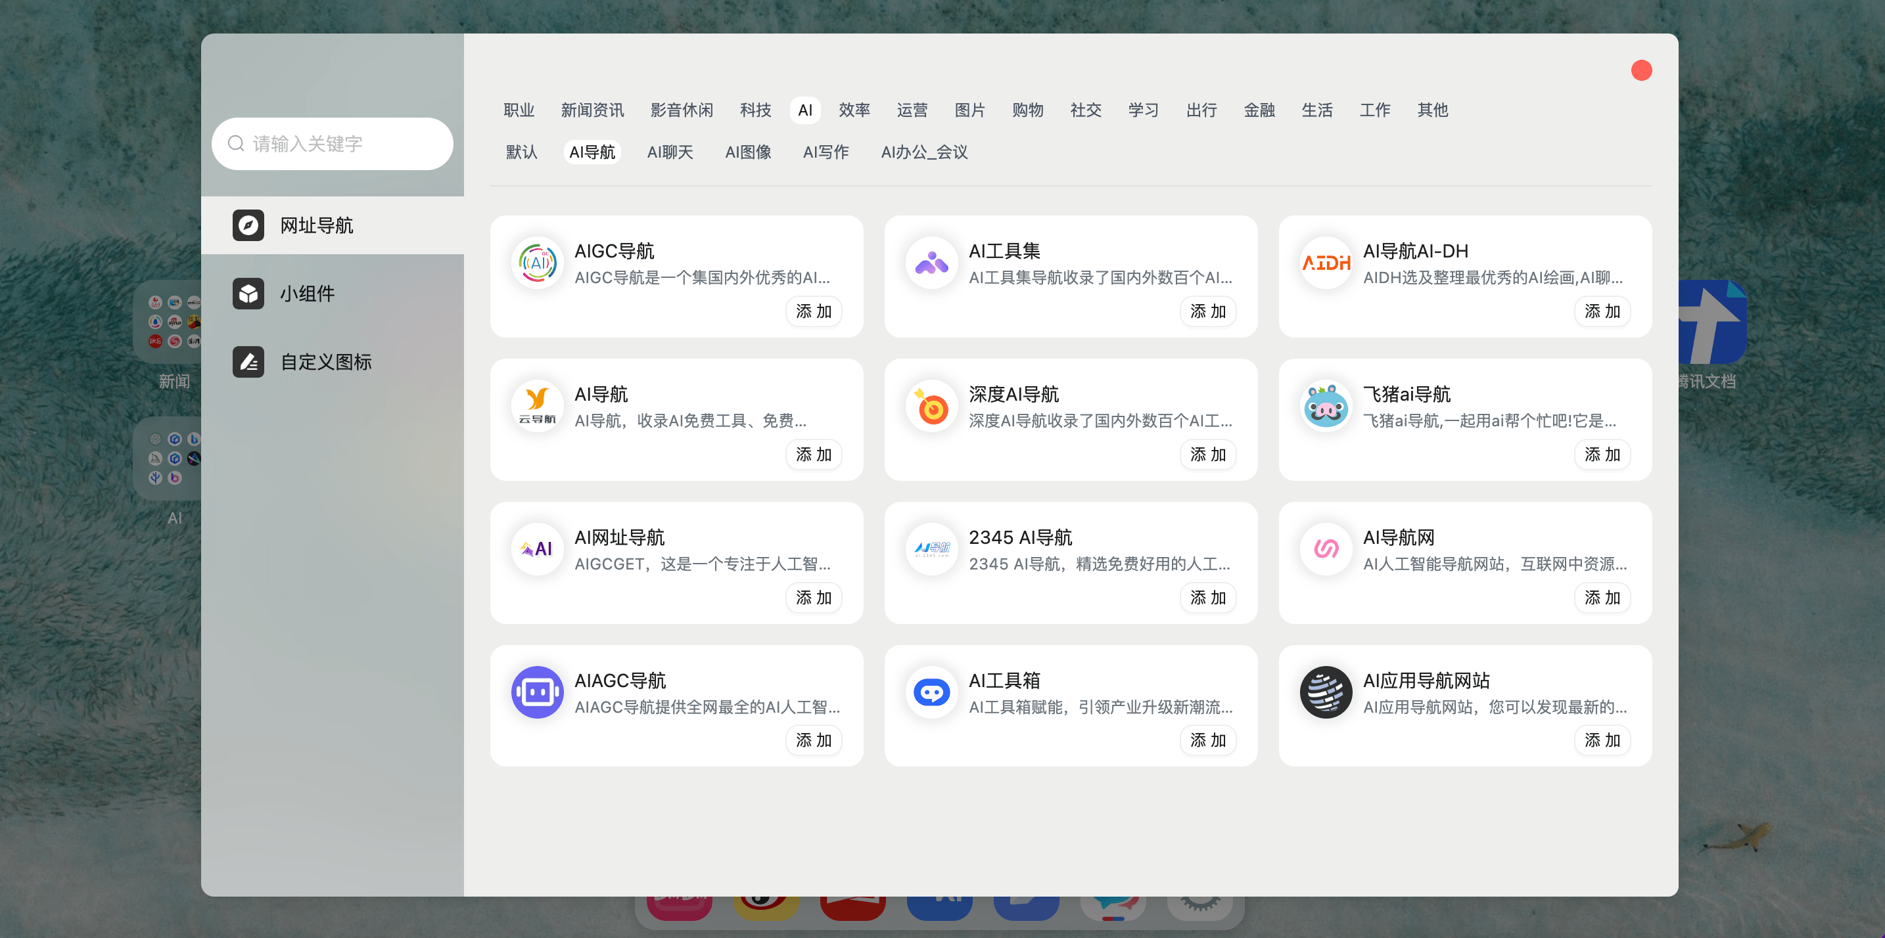Viewport: 1885px width, 938px height.
Task: Add 深度AI导航 with its 添加 button
Action: [x=1208, y=454]
